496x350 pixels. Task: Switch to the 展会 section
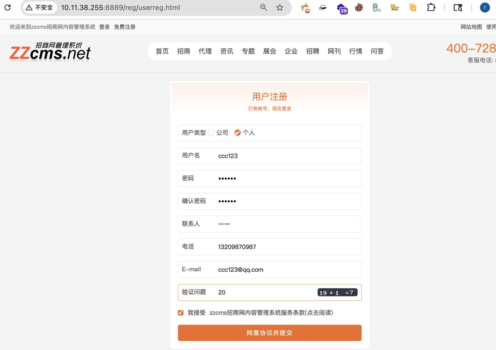pyautogui.click(x=270, y=51)
